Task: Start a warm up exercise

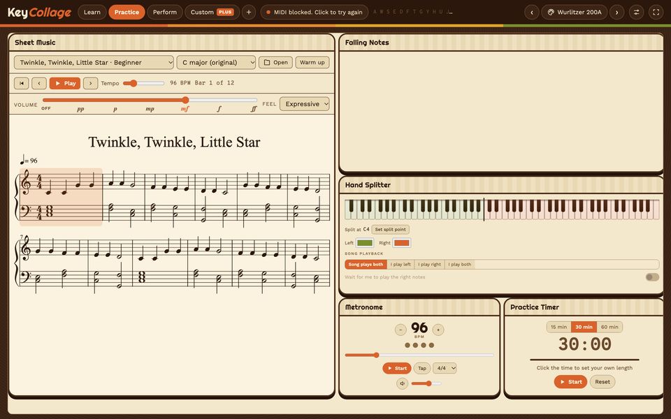Action: tap(312, 62)
